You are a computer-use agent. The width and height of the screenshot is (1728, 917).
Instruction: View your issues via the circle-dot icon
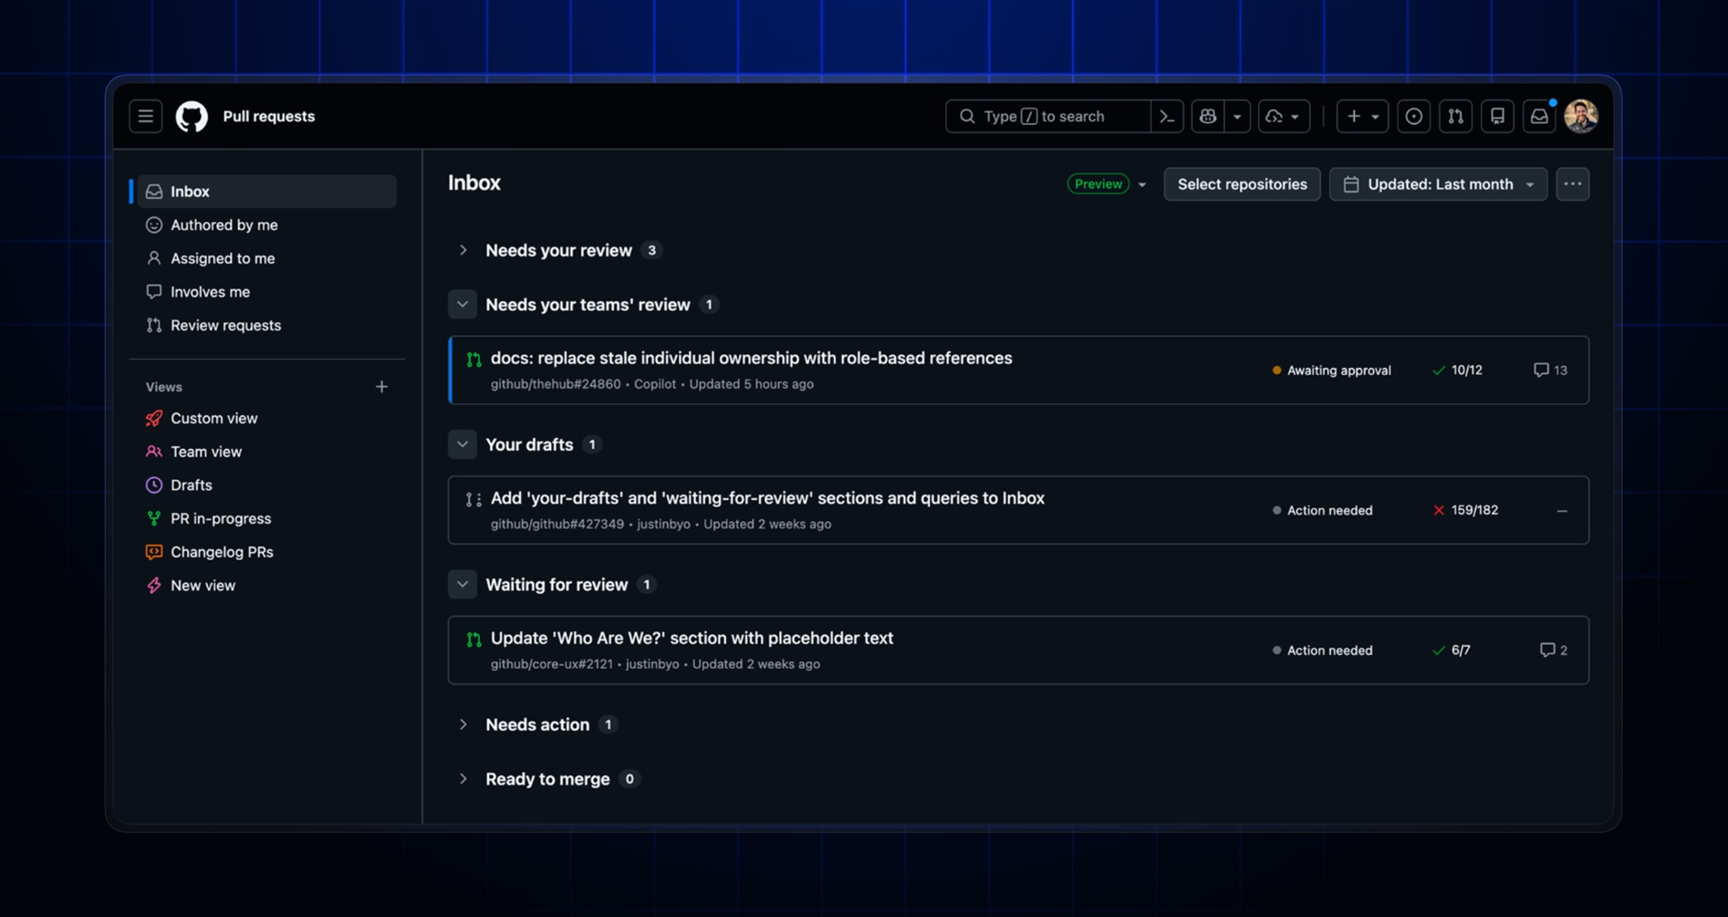(1414, 116)
